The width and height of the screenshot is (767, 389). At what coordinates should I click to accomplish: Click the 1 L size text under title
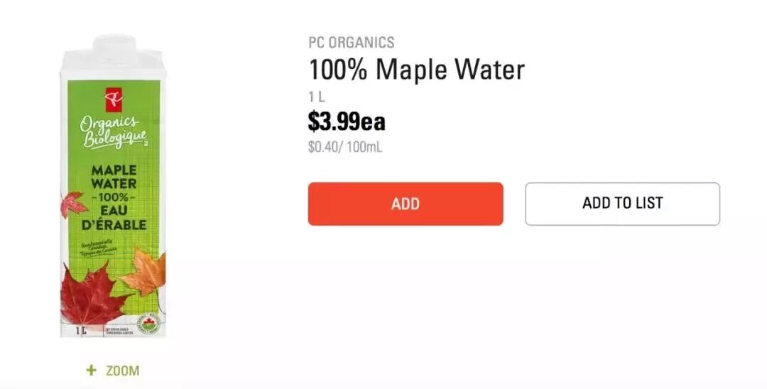(x=316, y=97)
